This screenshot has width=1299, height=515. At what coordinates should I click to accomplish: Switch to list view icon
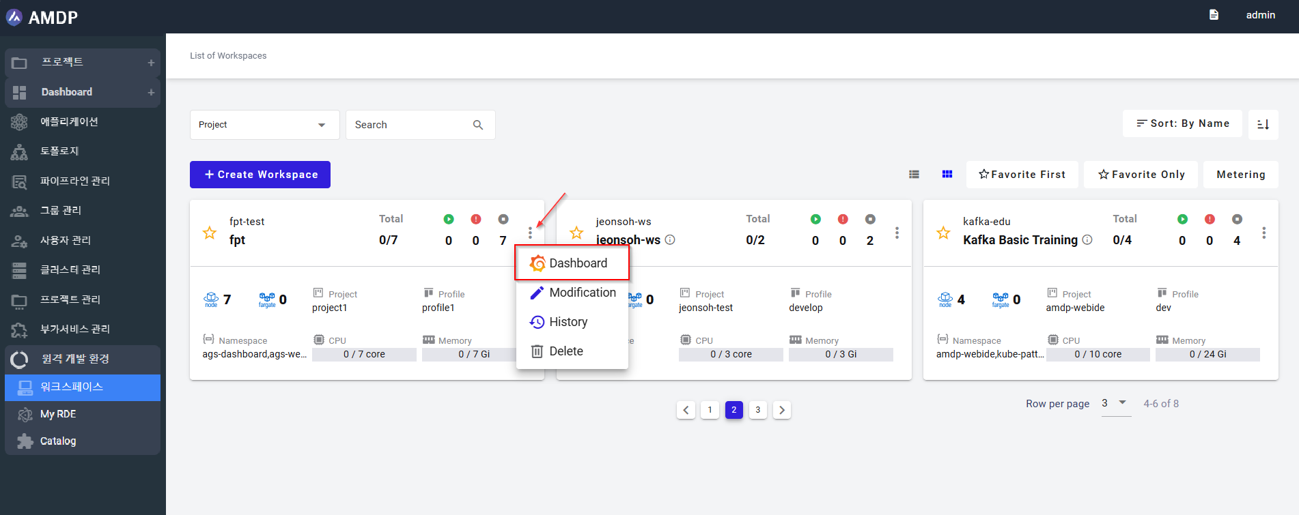(914, 175)
